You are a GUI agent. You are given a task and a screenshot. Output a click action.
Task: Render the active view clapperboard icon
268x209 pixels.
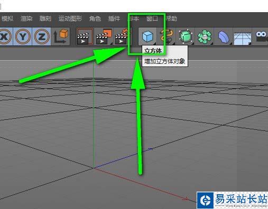coord(85,36)
